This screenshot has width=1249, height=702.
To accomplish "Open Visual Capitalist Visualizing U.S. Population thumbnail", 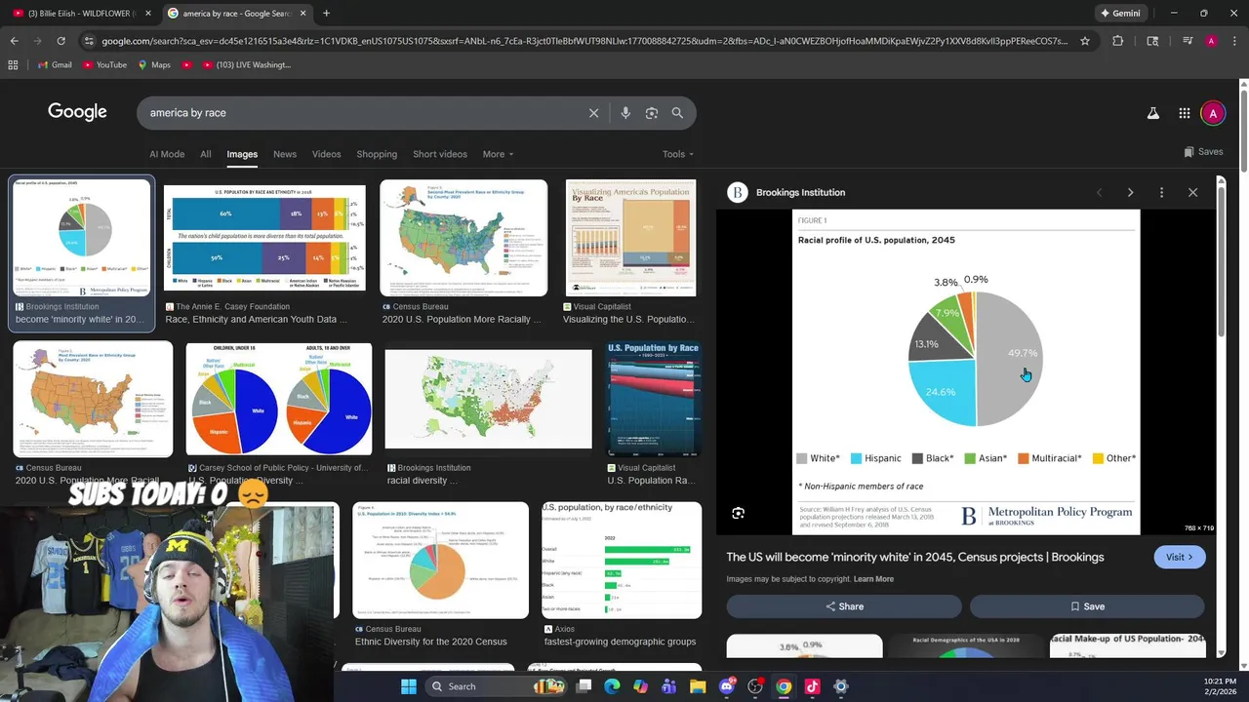I will 630,238.
